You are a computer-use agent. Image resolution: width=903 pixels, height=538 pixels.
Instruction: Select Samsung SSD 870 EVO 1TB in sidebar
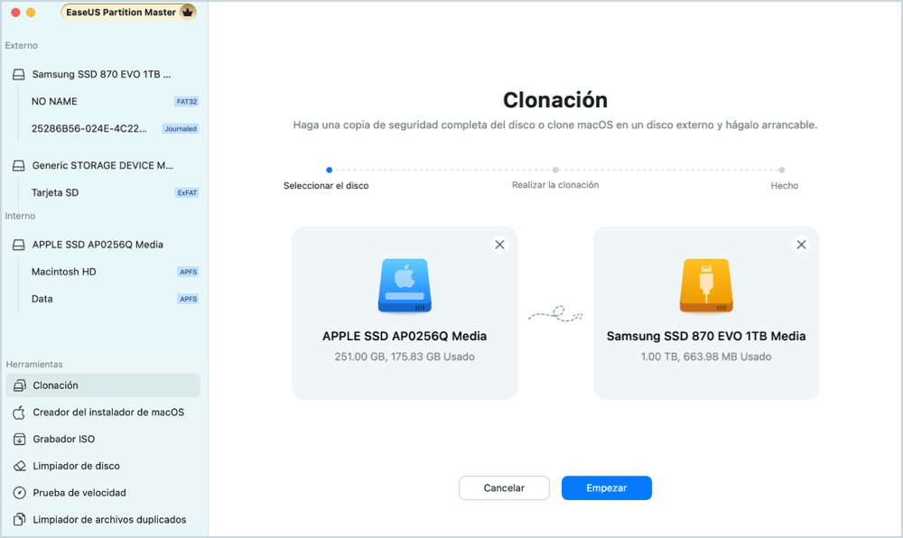tap(103, 74)
